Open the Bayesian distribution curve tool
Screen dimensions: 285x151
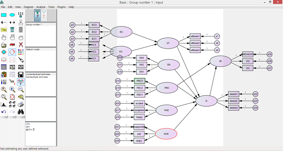(4, 104)
